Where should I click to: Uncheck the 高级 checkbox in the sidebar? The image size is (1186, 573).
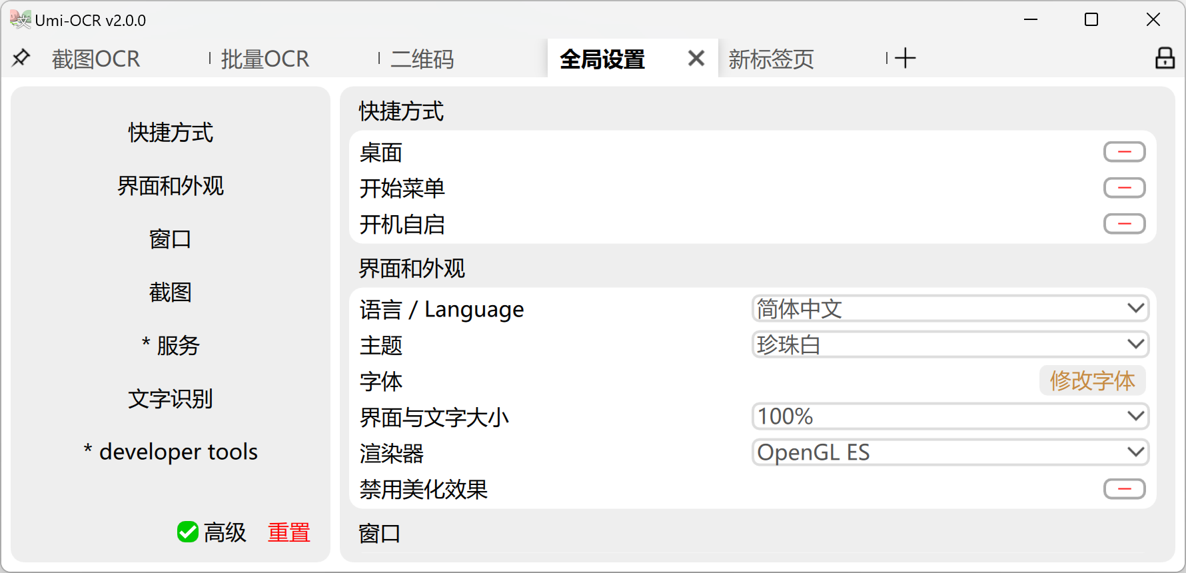tap(187, 532)
